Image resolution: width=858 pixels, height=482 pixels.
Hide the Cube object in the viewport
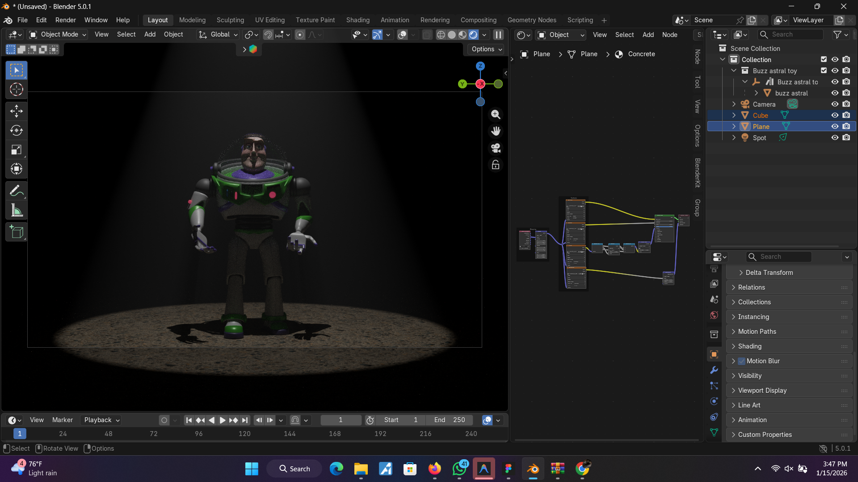(835, 115)
